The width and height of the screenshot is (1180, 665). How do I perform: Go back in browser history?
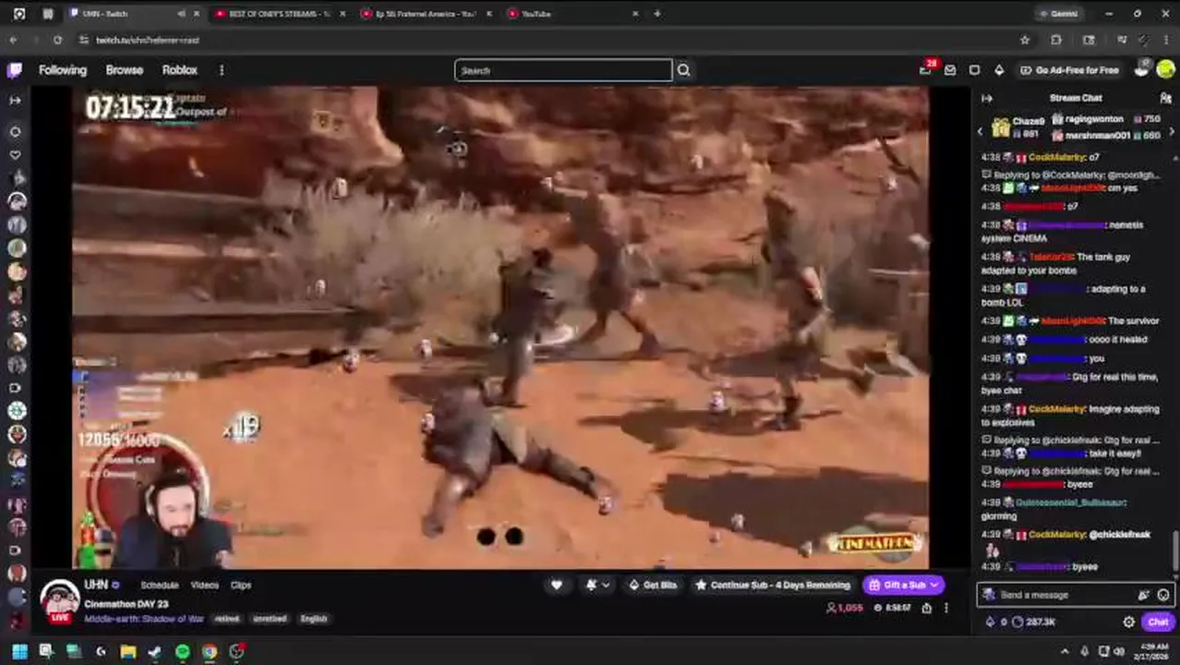13,40
